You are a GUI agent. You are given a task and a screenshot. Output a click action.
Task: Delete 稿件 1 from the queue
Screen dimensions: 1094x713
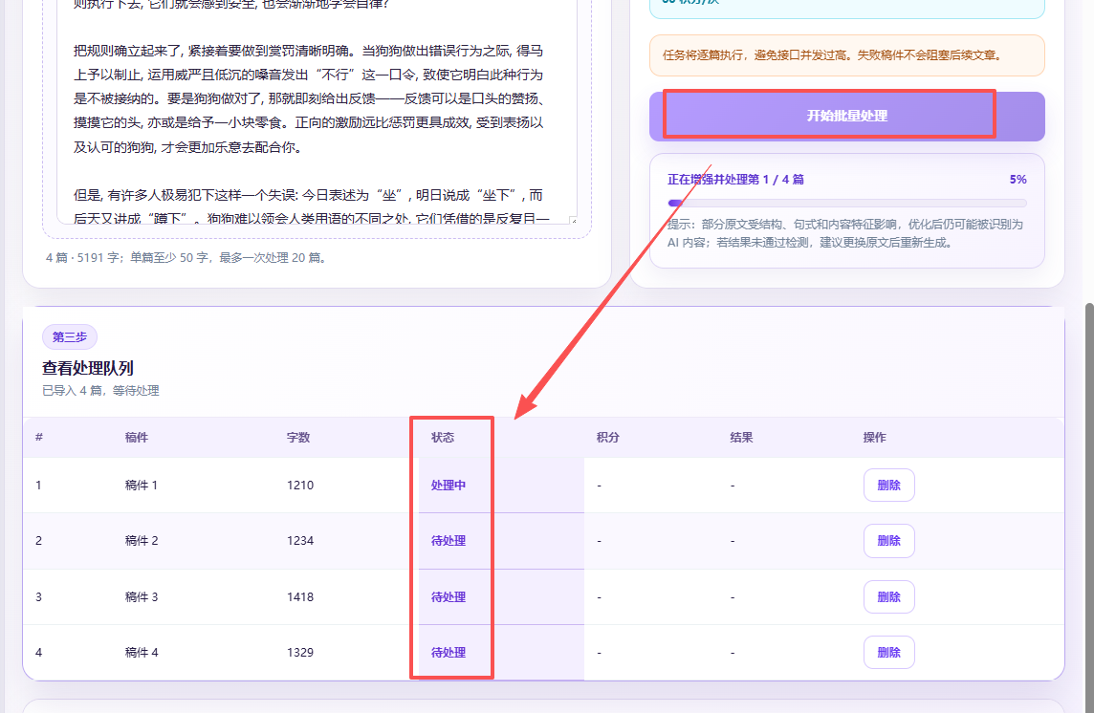point(889,485)
